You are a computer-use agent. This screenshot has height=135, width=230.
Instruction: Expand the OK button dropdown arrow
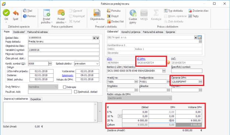click(x=6, y=22)
